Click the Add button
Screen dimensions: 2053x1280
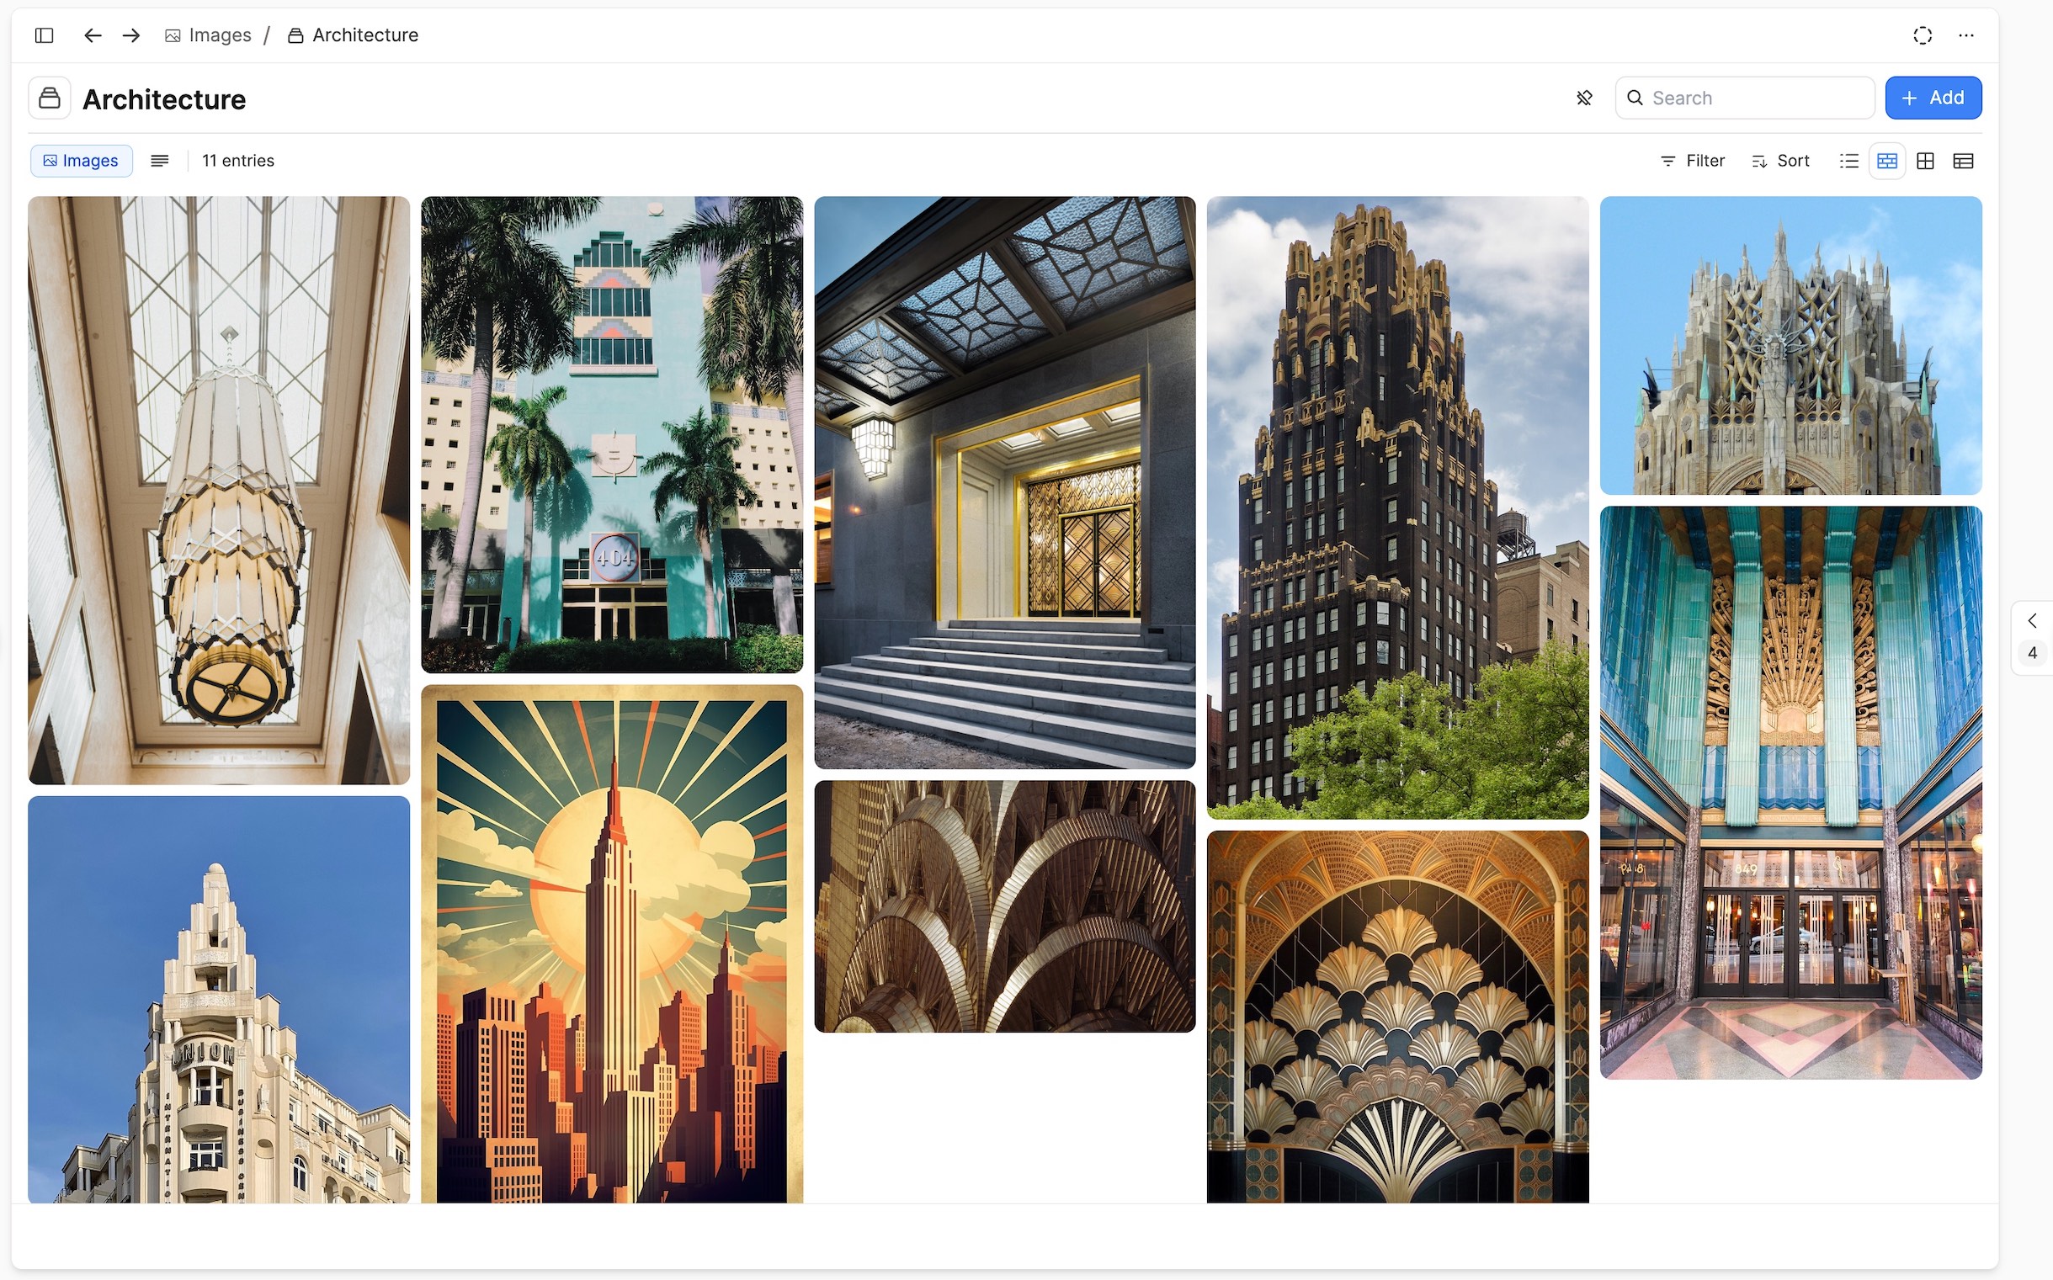click(x=1933, y=98)
